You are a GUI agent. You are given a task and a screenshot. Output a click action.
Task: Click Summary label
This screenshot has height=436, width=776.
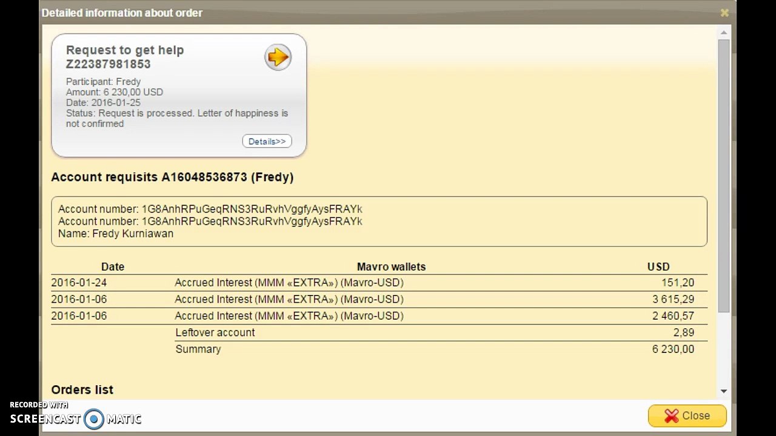[x=198, y=349]
